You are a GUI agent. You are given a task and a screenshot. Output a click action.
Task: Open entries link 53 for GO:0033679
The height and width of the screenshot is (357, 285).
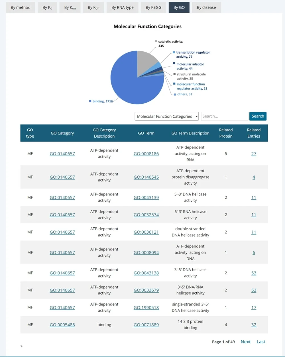click(254, 290)
